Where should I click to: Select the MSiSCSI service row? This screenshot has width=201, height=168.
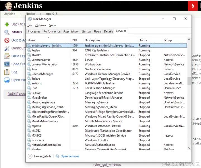107,135
